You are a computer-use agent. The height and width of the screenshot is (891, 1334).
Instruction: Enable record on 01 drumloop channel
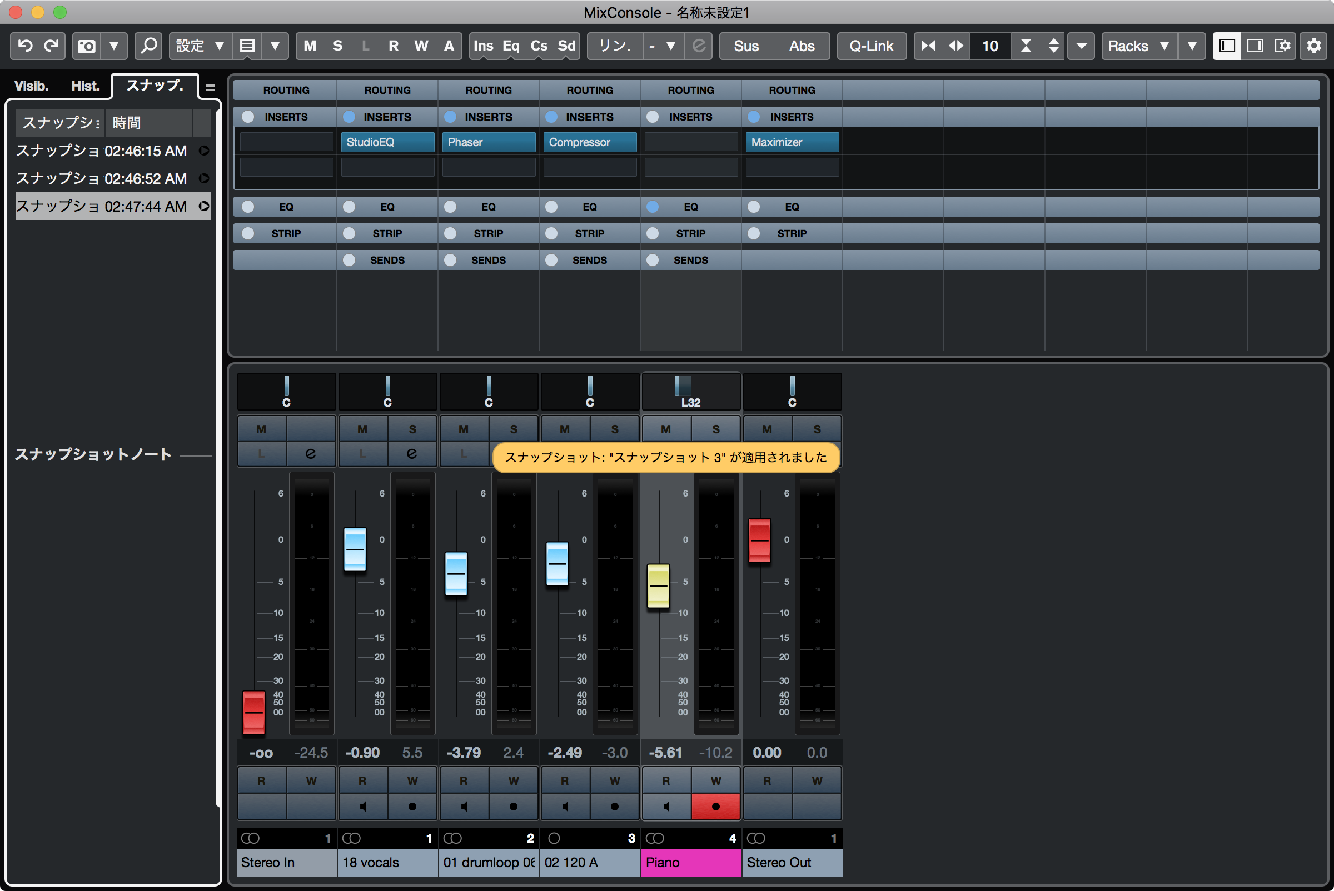514,806
